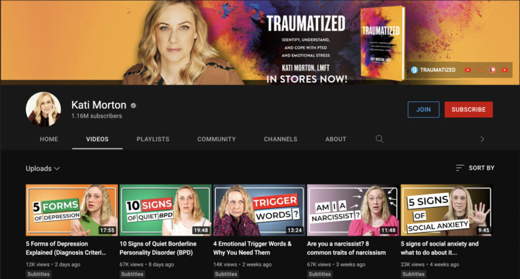This screenshot has height=279, width=520.
Task: Click the Subtitles badge under the social anxiety video
Action: point(413,274)
